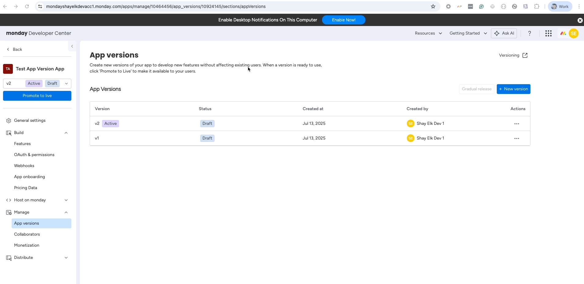The width and height of the screenshot is (584, 284).
Task: Click Draft status badge in v2 row
Action: pos(207,124)
